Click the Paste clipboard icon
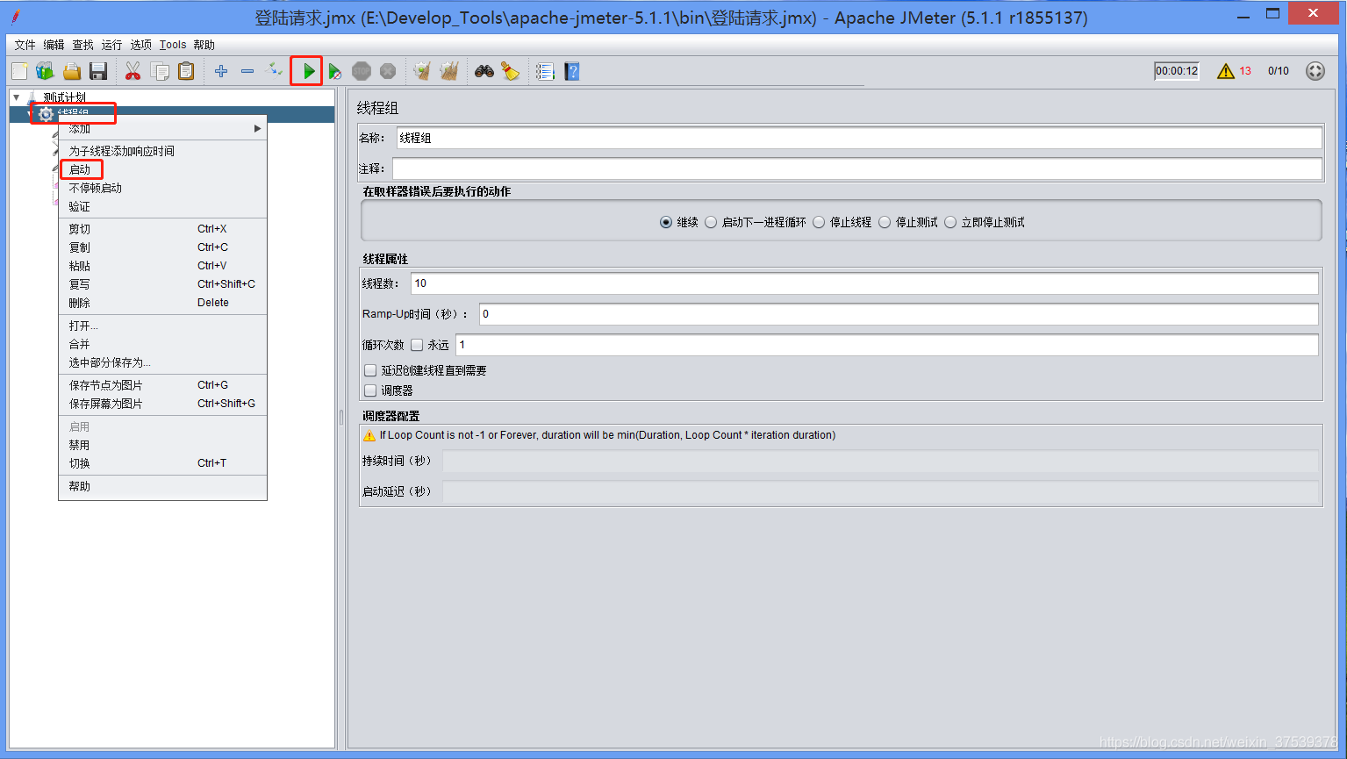 pyautogui.click(x=186, y=71)
